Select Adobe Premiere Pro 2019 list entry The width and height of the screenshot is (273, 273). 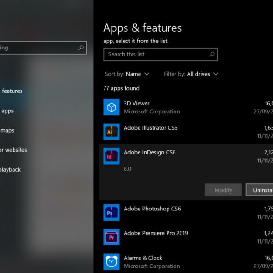pyautogui.click(x=186, y=237)
